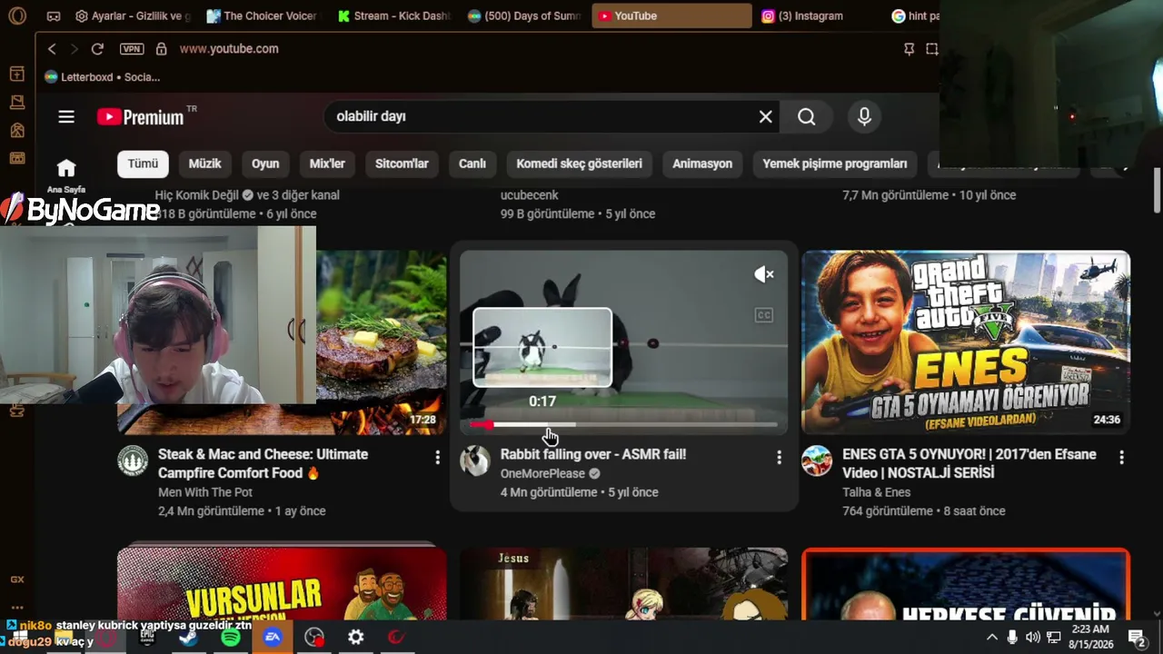Run search with the magnifier button

coord(807,116)
